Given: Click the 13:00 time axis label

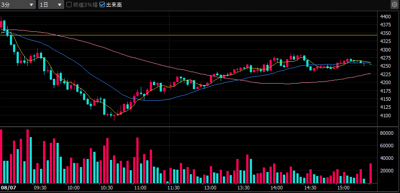Looking at the screenshot, I should 210,188.
